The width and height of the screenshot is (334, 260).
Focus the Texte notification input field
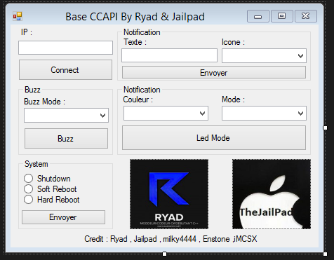pos(169,55)
